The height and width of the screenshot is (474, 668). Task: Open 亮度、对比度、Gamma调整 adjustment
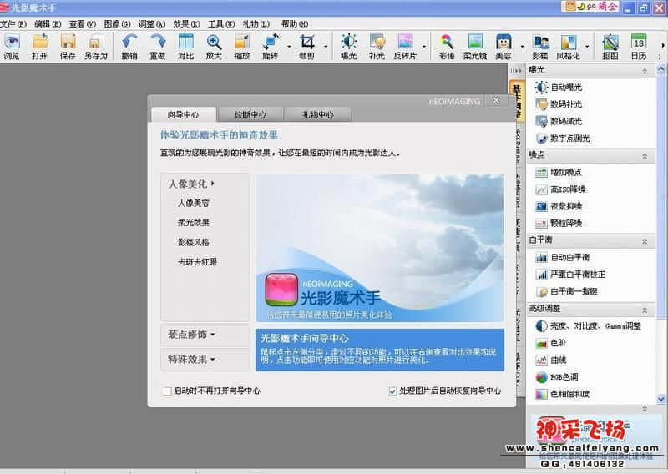tap(589, 326)
